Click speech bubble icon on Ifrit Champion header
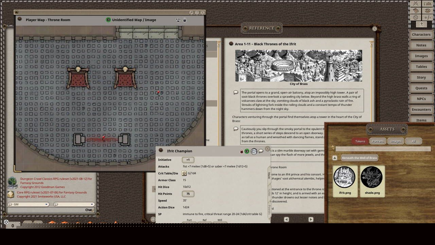 point(261,151)
